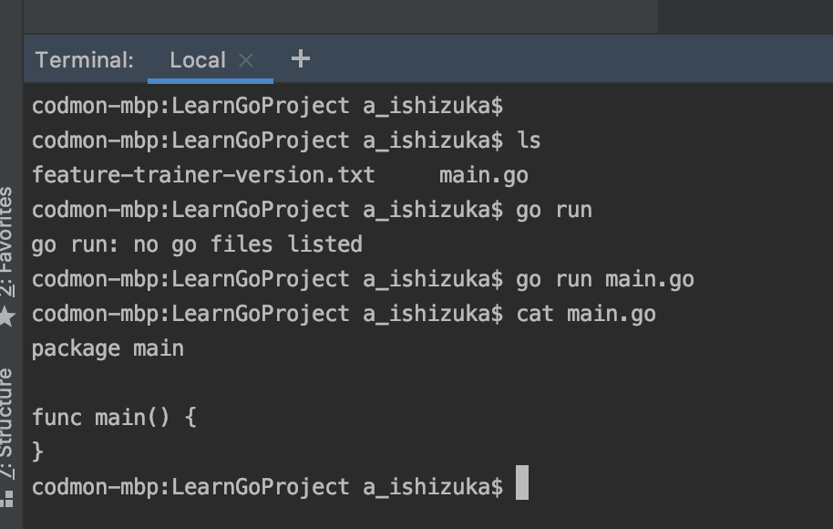The width and height of the screenshot is (833, 529).
Task: Click the "func main() {" output line
Action: tap(114, 418)
